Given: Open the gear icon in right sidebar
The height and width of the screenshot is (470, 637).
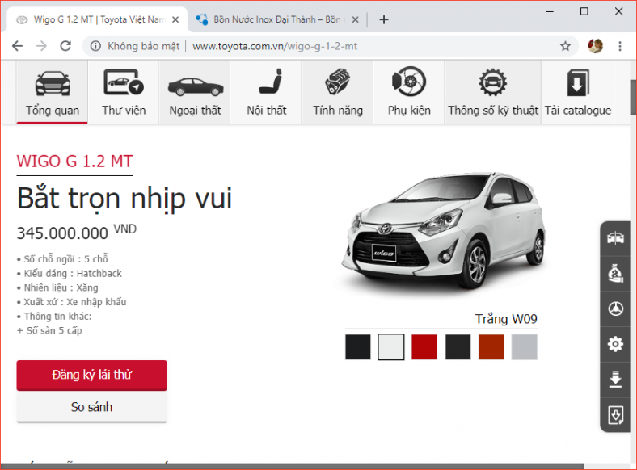Looking at the screenshot, I should [x=615, y=345].
